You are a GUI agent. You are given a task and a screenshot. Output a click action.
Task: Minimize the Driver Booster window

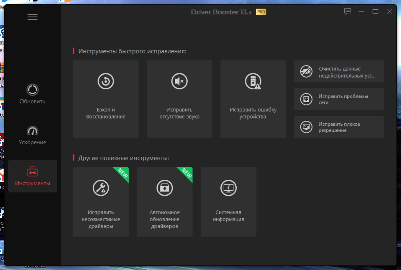361,12
